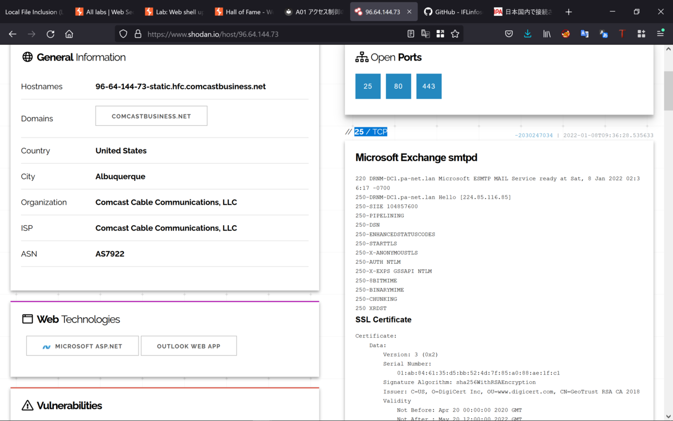This screenshot has width=673, height=421.
Task: Click the Microsoft ASP.NET technology button
Action: 82,346
